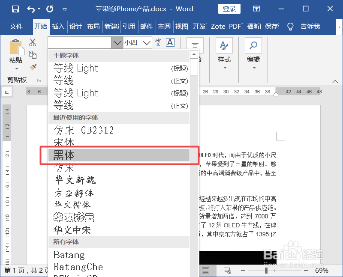Open undo history dropdown arrow
The width and height of the screenshot is (343, 277).
click(39, 9)
